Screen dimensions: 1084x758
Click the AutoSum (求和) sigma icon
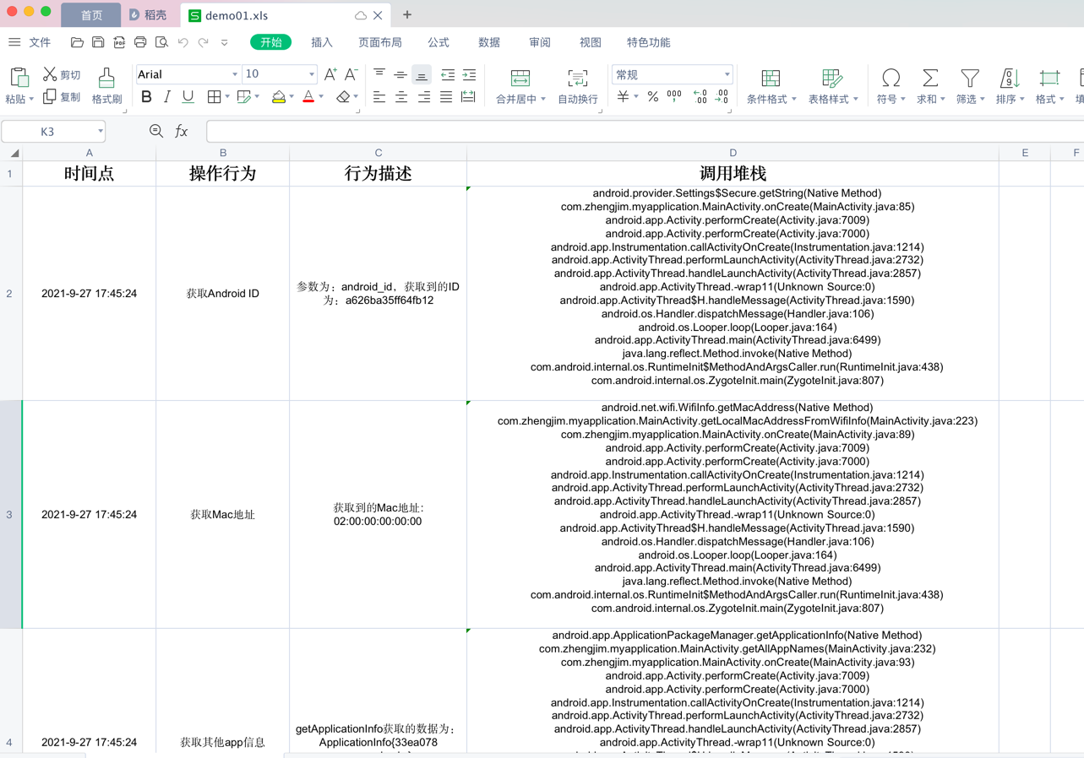pyautogui.click(x=930, y=79)
